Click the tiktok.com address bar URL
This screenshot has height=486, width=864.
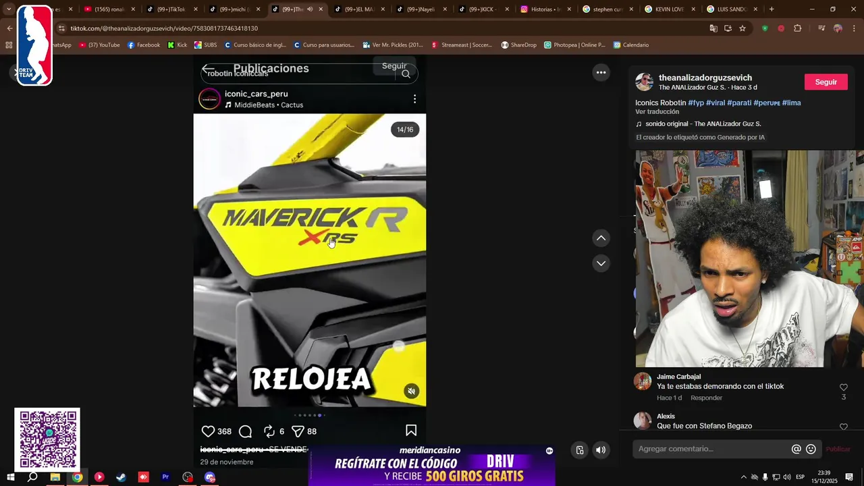point(164,28)
